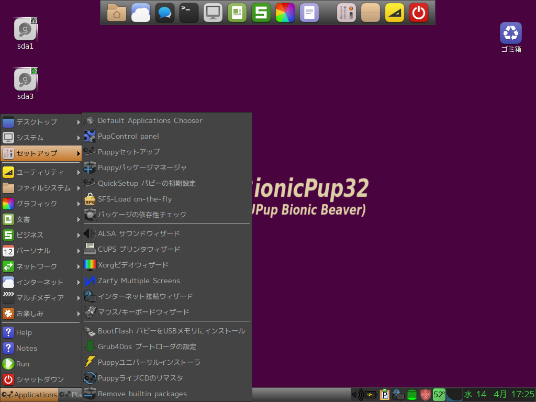Select シャットダウン in the main menu
This screenshot has height=402, width=536.
click(x=40, y=379)
